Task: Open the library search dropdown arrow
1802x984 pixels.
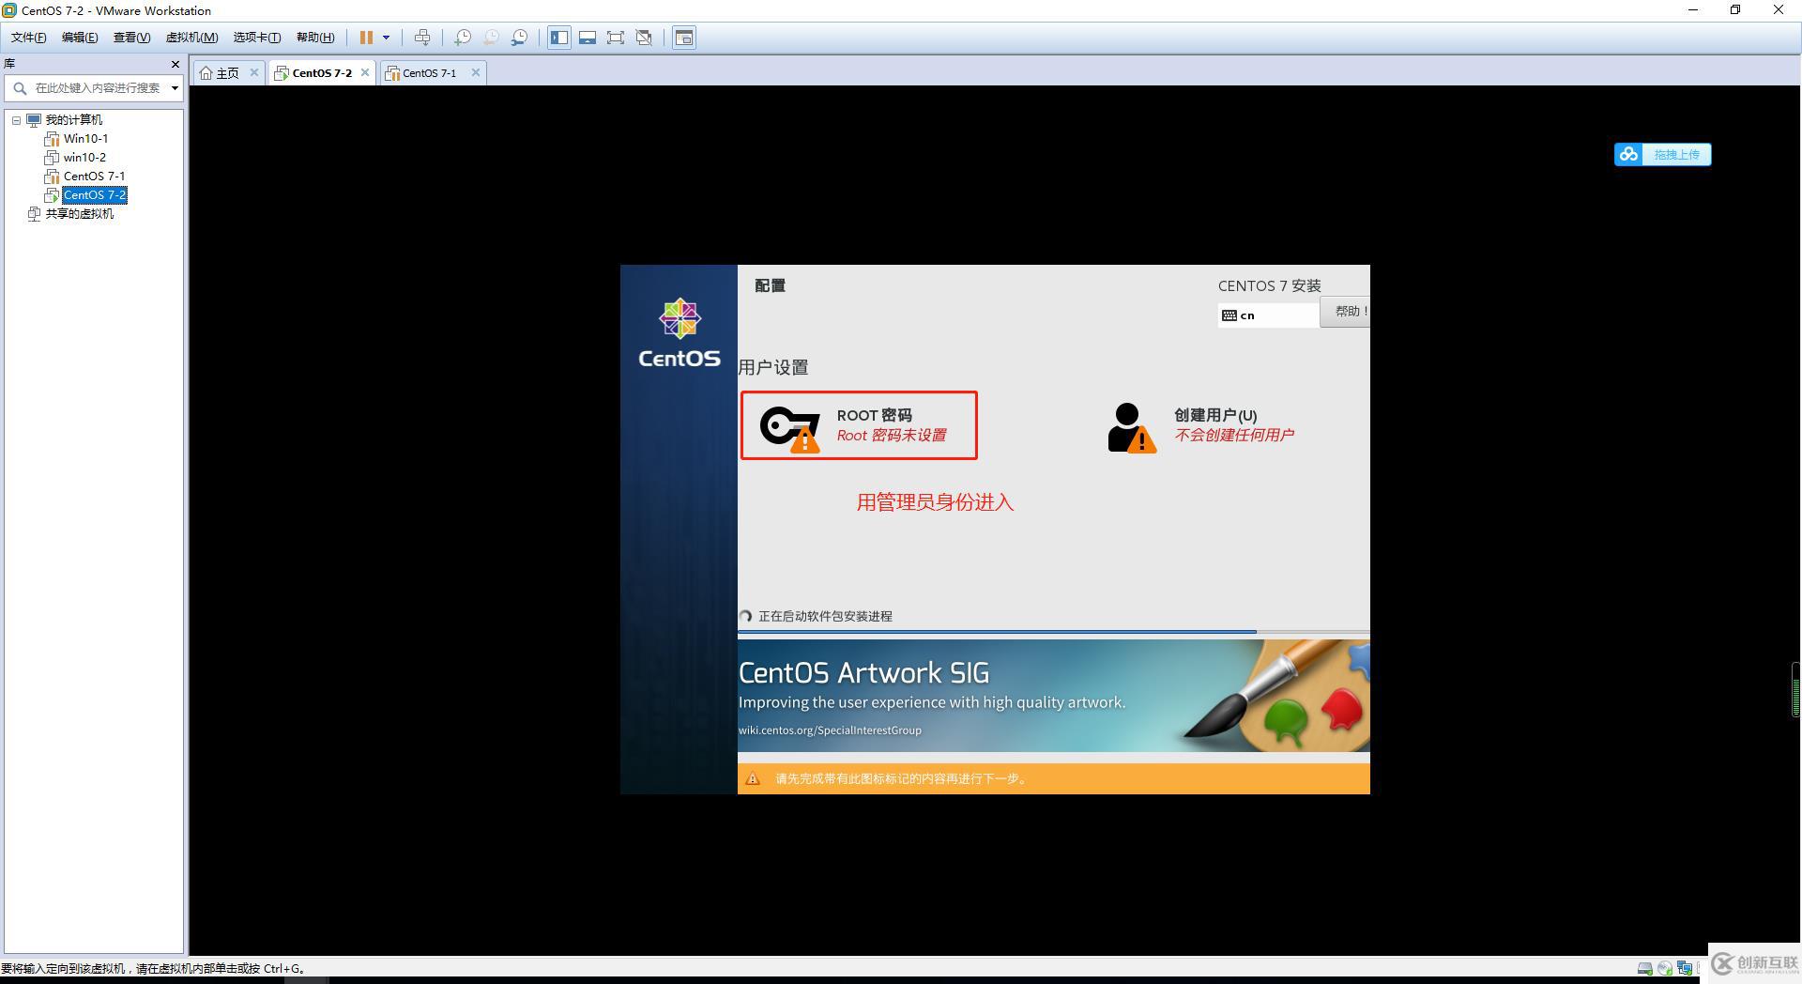Action: 175,88
